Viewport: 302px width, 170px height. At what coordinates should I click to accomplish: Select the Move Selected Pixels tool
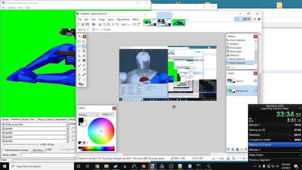click(x=84, y=42)
